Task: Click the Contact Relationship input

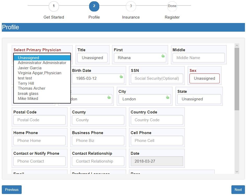Action: tap(98, 161)
